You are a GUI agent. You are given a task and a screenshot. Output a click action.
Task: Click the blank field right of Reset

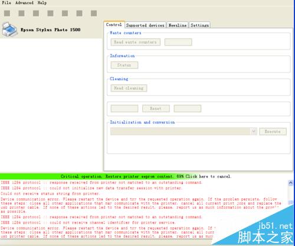[188, 109]
